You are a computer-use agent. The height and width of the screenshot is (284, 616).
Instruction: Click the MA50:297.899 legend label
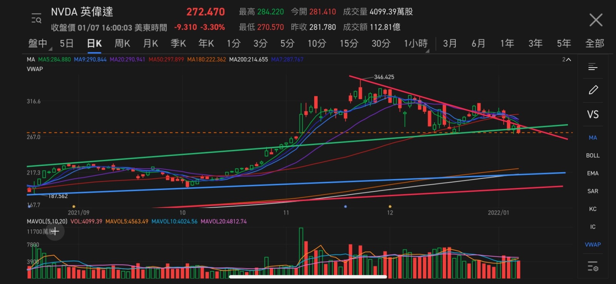[x=166, y=60]
